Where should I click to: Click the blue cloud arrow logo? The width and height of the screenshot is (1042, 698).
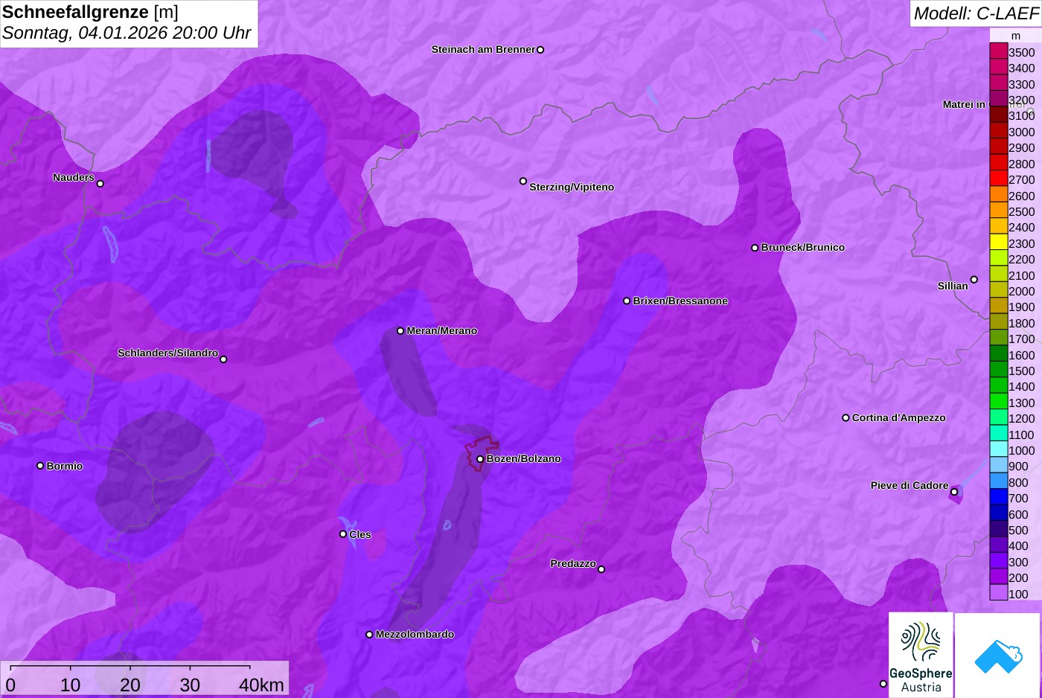(998, 655)
